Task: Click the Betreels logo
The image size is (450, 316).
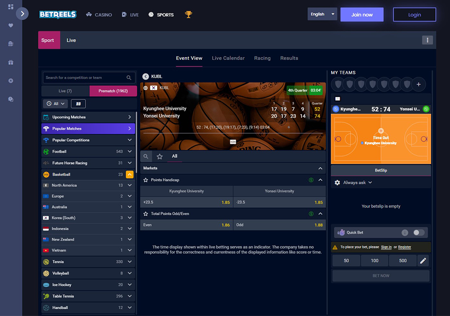Action: (x=58, y=14)
